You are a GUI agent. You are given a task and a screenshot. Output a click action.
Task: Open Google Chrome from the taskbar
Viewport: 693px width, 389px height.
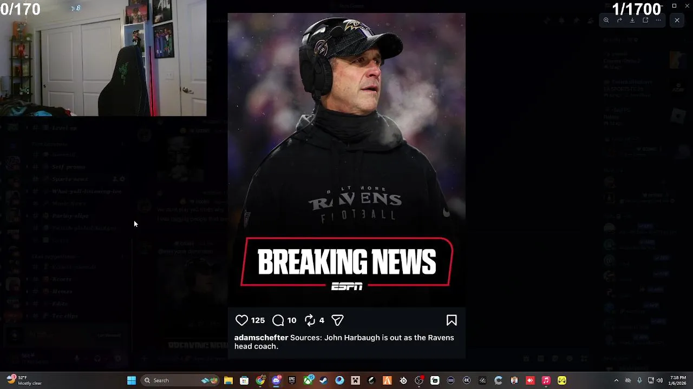coord(260,380)
